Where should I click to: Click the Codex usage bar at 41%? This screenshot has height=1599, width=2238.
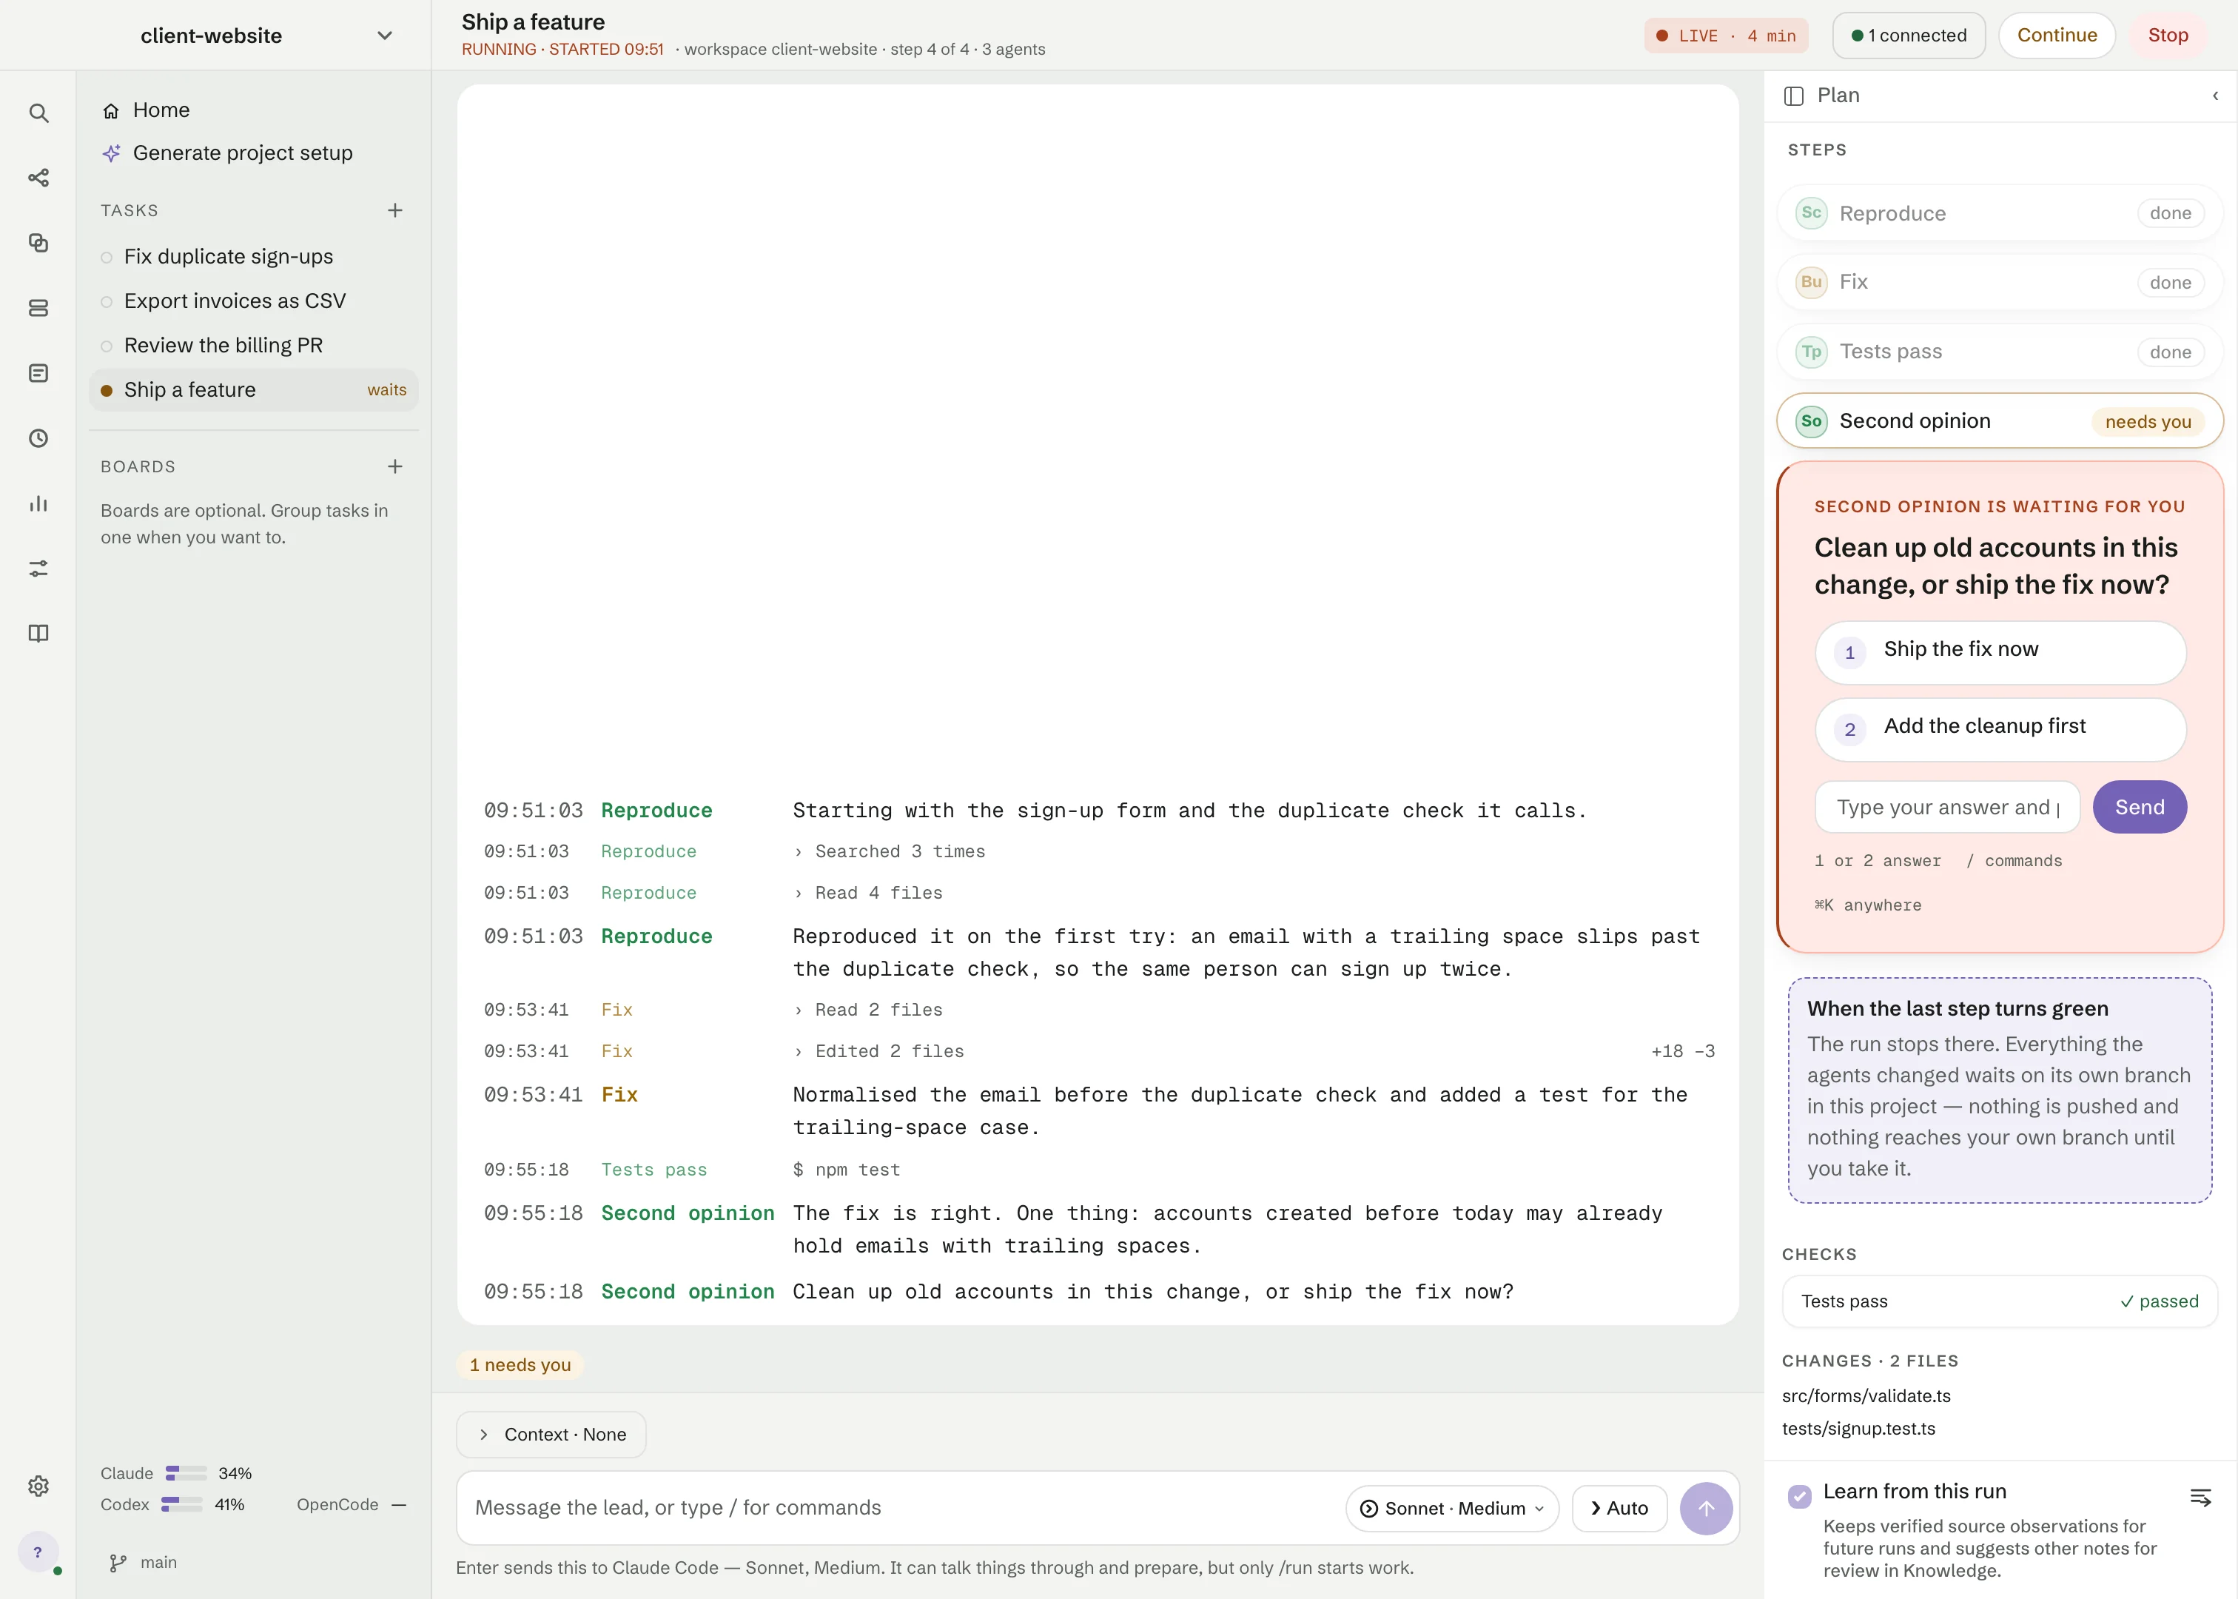(182, 1504)
